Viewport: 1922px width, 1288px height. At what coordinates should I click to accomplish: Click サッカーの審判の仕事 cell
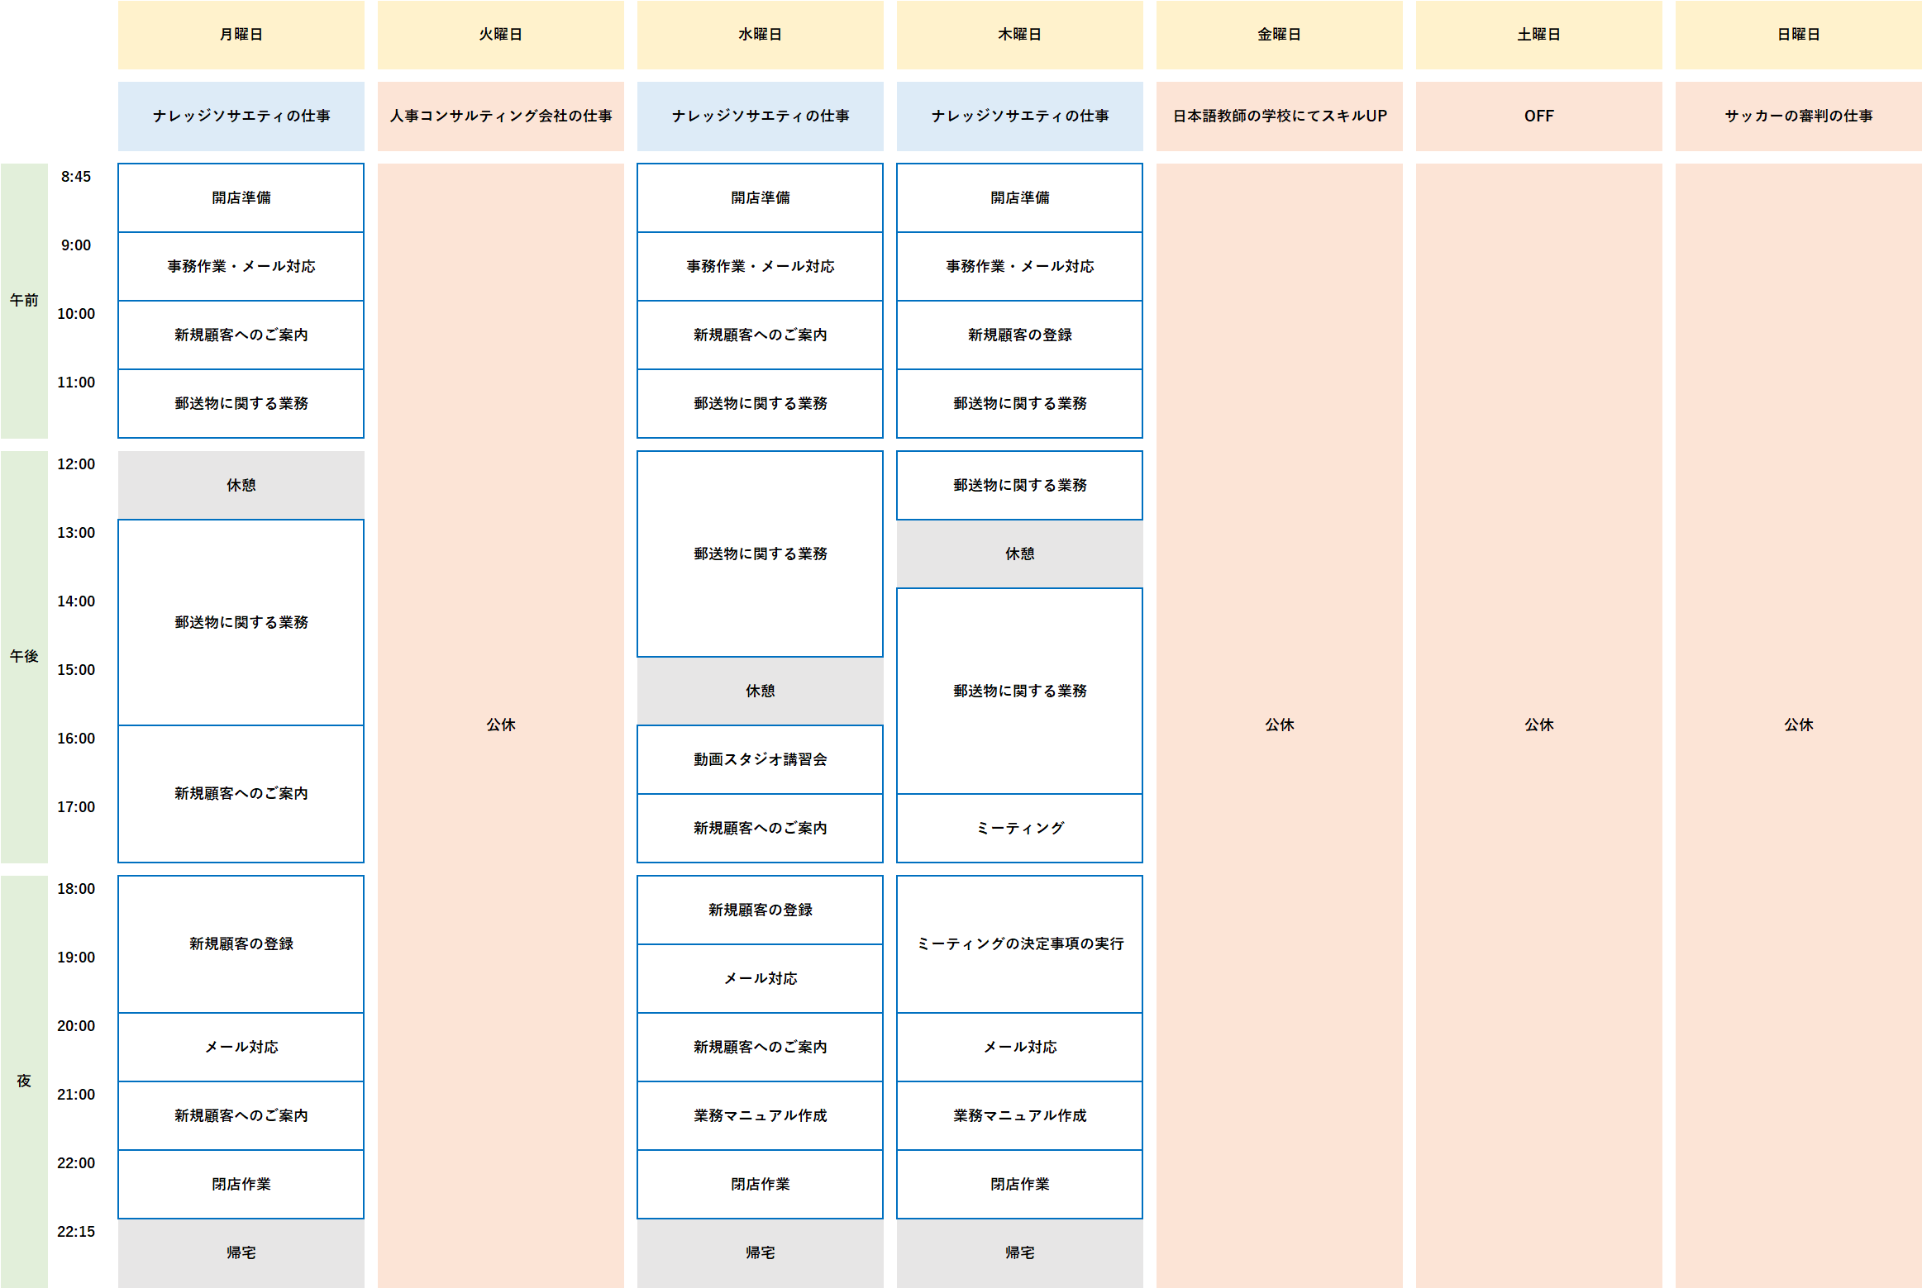[x=1798, y=116]
